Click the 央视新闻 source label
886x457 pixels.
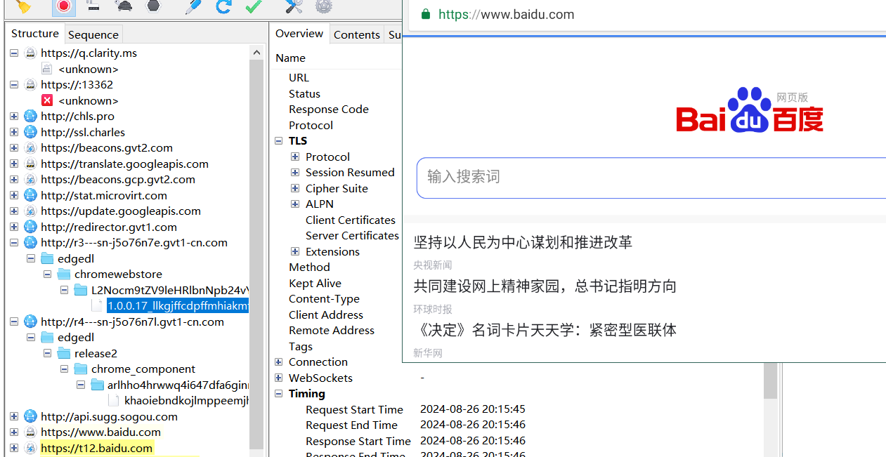click(433, 265)
